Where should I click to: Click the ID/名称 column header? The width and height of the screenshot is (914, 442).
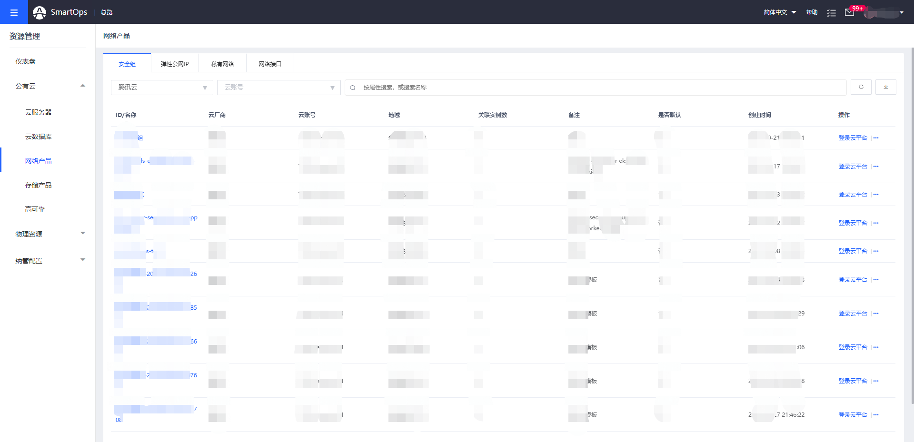click(126, 115)
